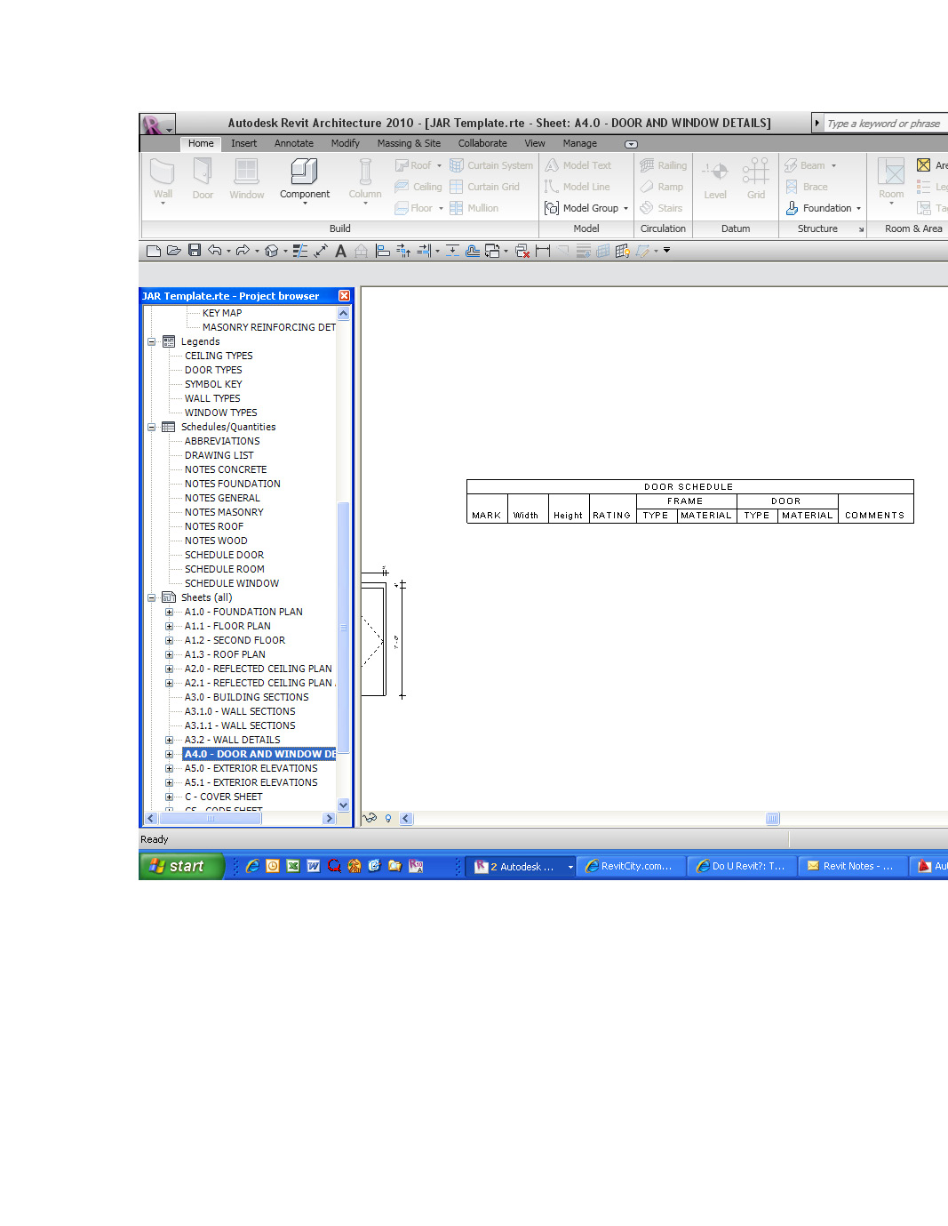Click the Brace structure tool
Image resolution: width=948 pixels, height=1226 pixels.
coord(807,187)
